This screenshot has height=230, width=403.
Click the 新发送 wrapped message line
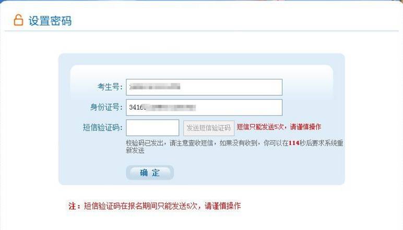135,150
